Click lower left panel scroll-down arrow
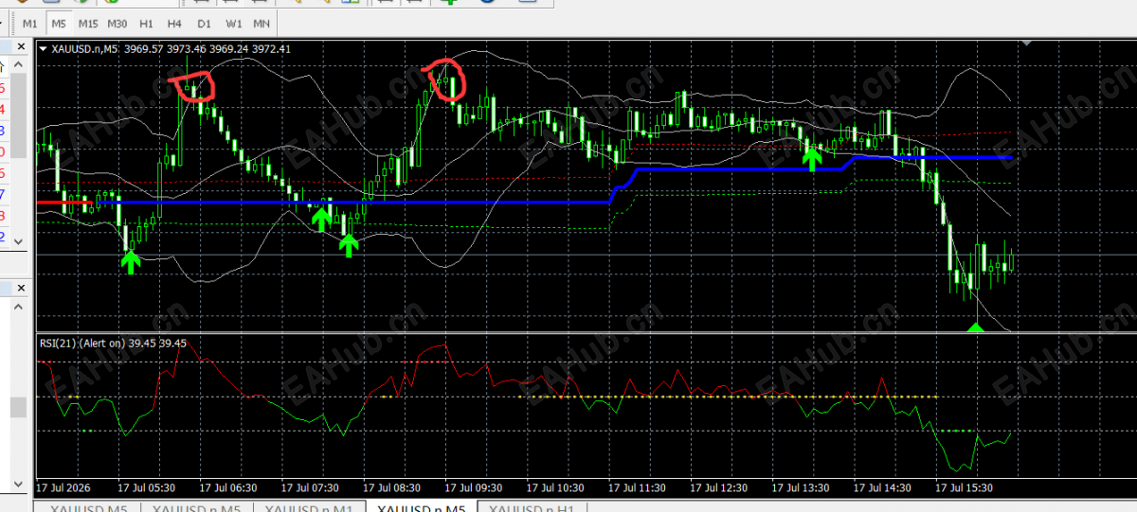 coord(18,486)
